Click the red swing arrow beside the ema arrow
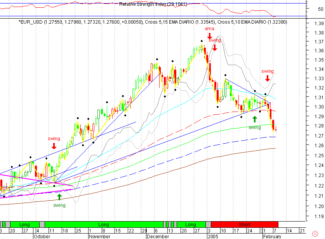 (x=215, y=48)
